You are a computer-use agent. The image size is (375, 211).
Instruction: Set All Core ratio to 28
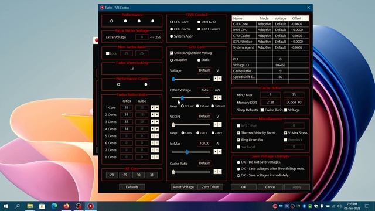112,175
